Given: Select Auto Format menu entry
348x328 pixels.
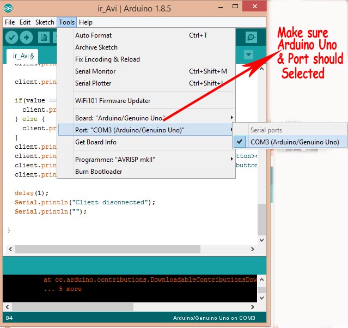Looking at the screenshot, I should (x=146, y=35).
